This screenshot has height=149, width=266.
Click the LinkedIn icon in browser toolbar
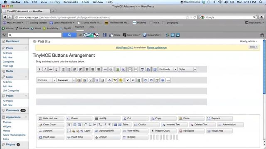pos(177,35)
